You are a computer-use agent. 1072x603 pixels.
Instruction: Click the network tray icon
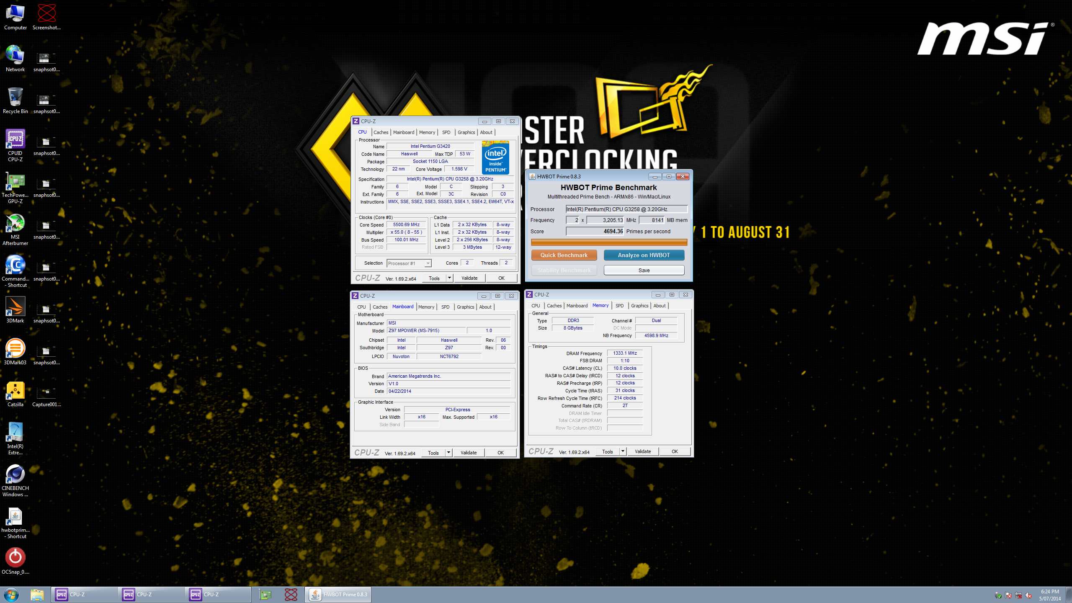(x=1018, y=595)
